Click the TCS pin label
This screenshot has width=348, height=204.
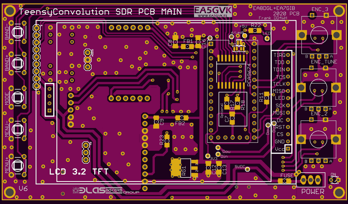280,77
